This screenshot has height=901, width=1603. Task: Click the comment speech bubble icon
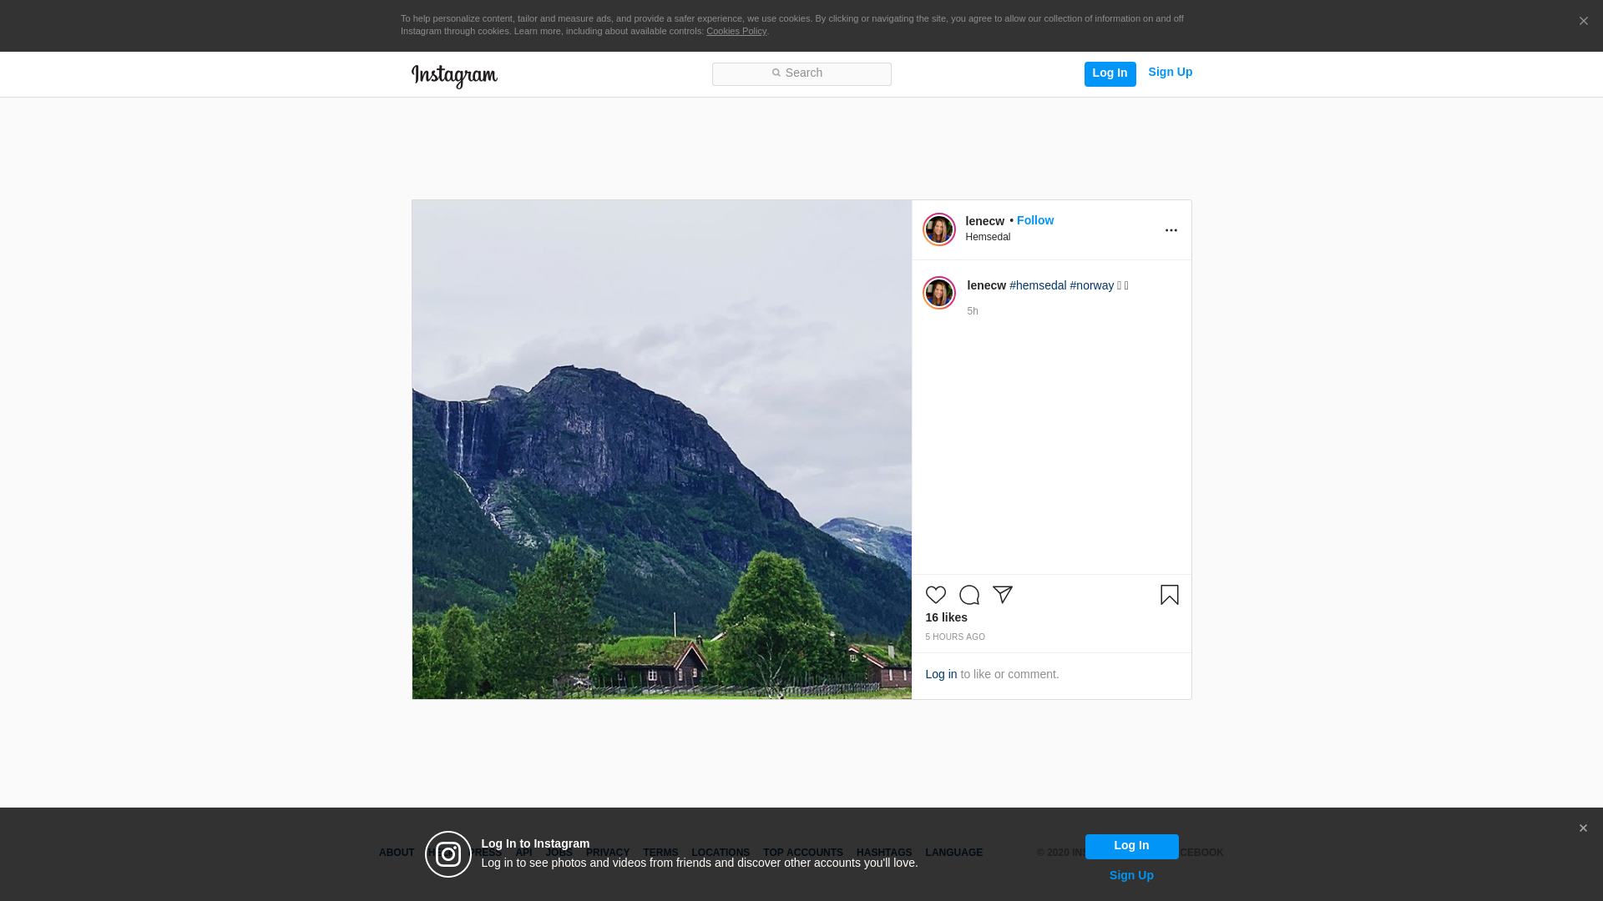(x=968, y=595)
